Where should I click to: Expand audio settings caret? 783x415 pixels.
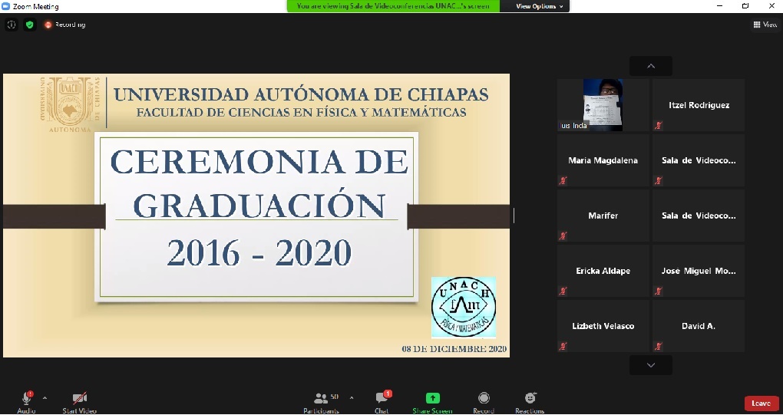(45, 398)
